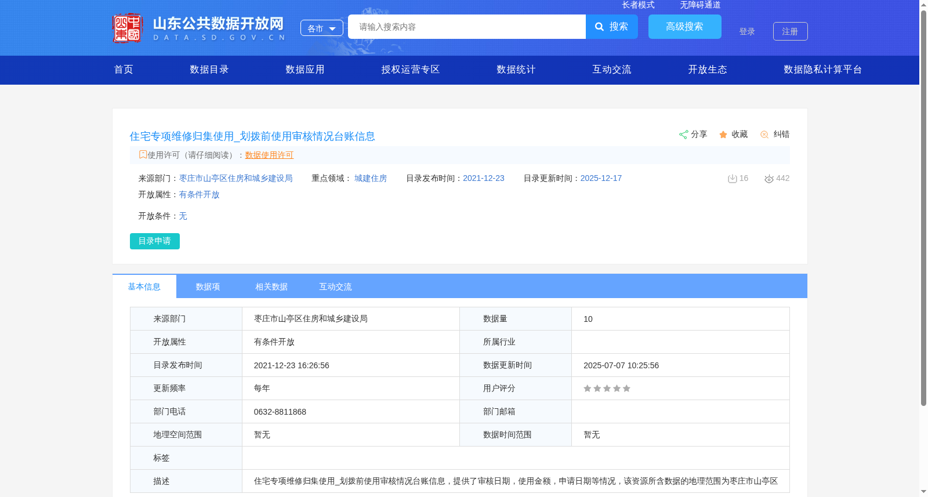The width and height of the screenshot is (928, 497).
Task: Click the download count icon beside 16
Action: click(x=732, y=179)
